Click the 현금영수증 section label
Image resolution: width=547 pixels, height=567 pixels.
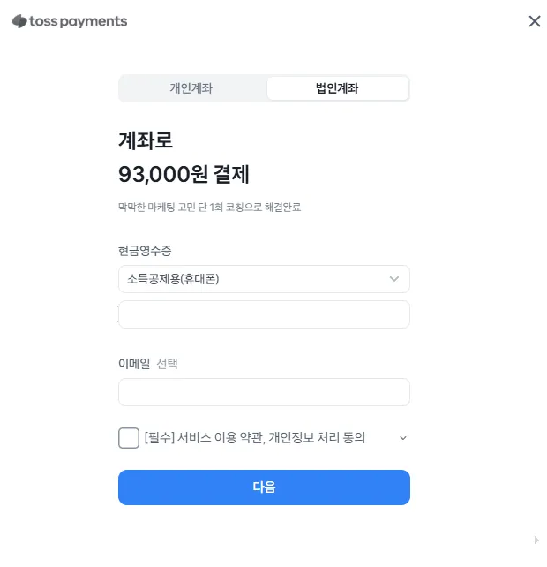click(x=145, y=251)
